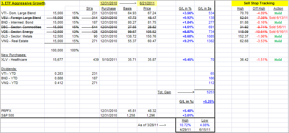Click the 'Sh's' column header
This screenshot has height=133, width=289.
tap(90, 8)
